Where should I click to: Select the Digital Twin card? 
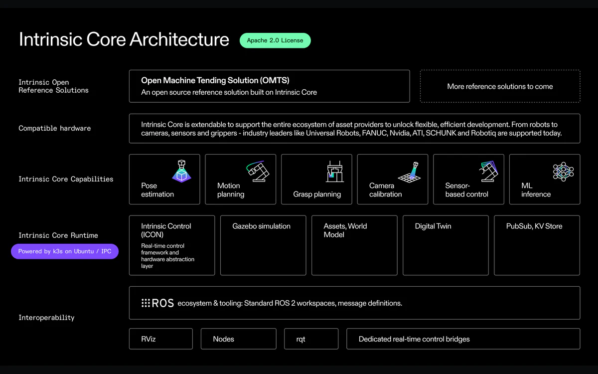click(x=446, y=245)
